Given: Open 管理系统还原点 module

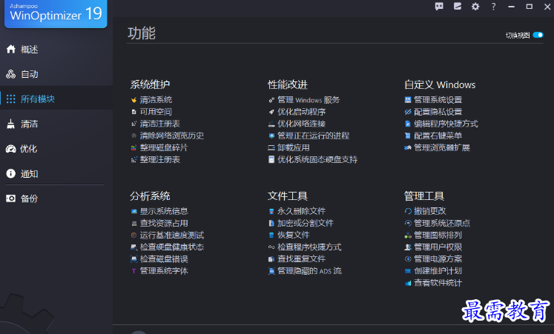Looking at the screenshot, I should pyautogui.click(x=442, y=223).
